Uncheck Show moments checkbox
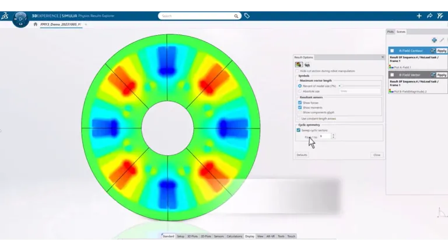Viewport: 448px width, 251px height. 300,107
